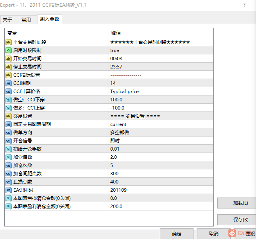The width and height of the screenshot is (256, 239).
Task: Select the EA识别码 value 201109
Action: [161, 190]
